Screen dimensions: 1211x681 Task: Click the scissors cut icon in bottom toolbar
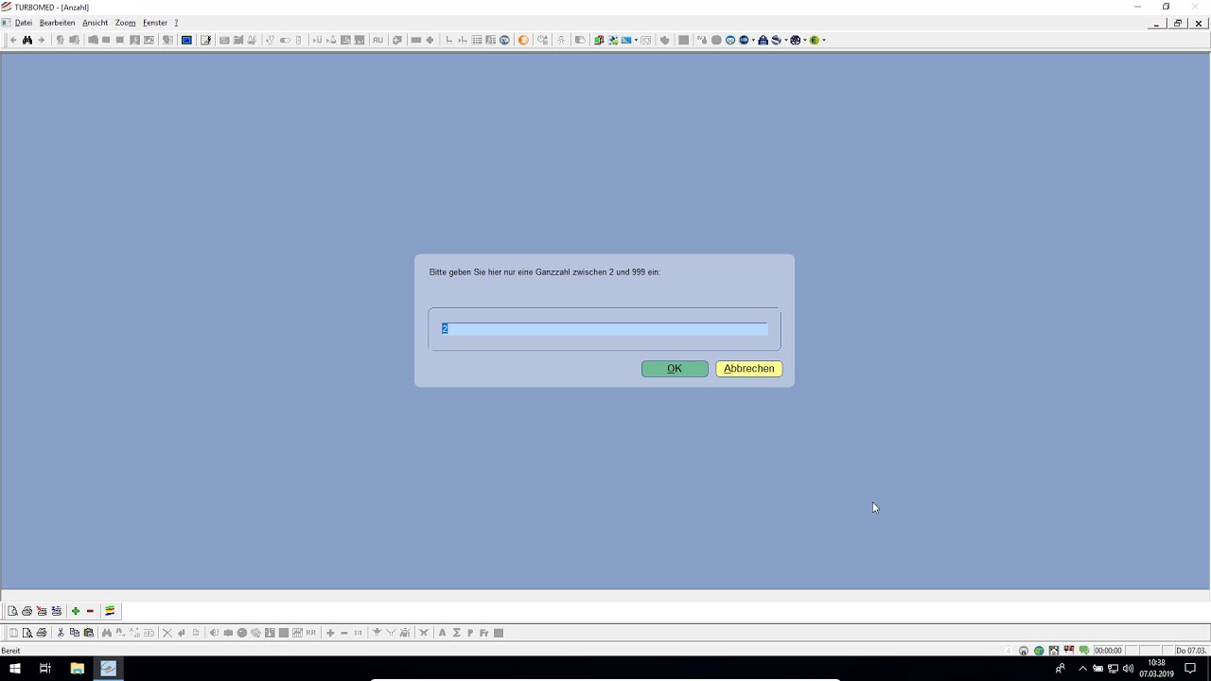61,633
